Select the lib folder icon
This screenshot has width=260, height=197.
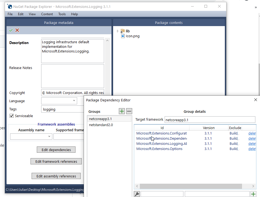[123, 31]
